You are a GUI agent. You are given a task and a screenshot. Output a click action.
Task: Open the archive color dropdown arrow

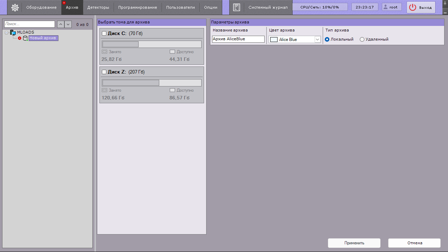(x=317, y=40)
